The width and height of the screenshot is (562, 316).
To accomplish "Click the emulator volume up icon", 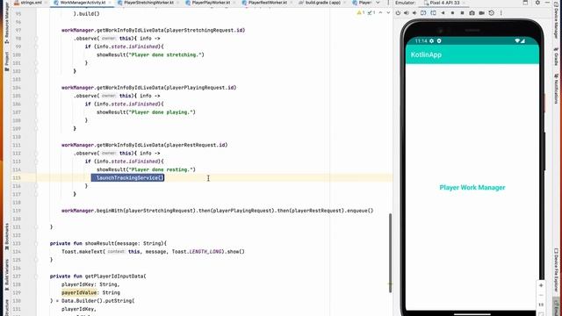I will tap(407, 13).
